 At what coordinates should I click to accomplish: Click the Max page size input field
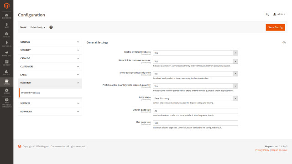pos(195,123)
